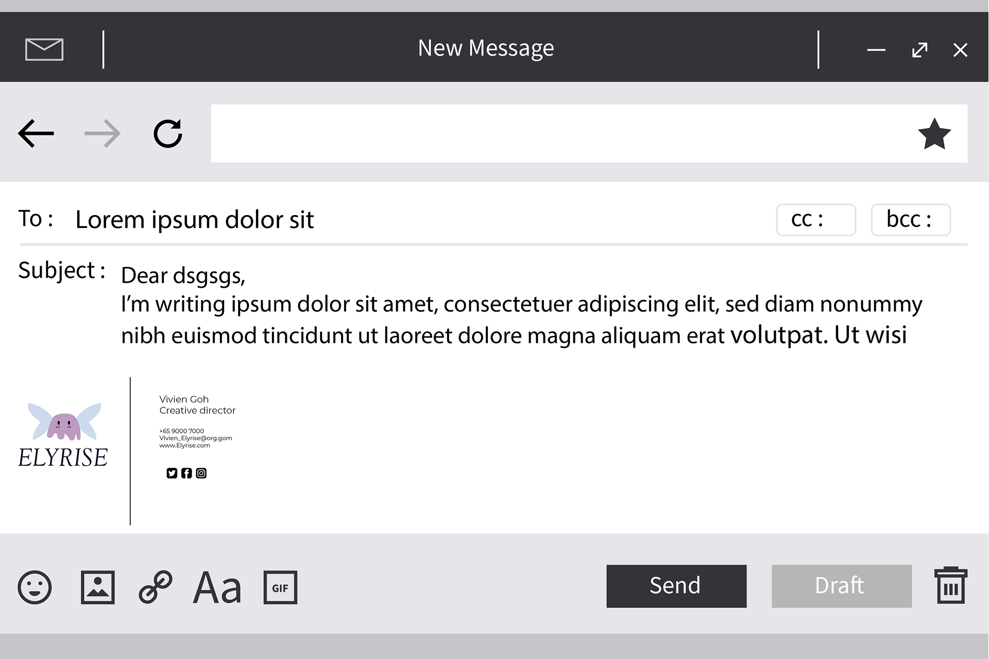The image size is (989, 659).
Task: Add a hyperlink with chain icon
Action: pos(156,587)
